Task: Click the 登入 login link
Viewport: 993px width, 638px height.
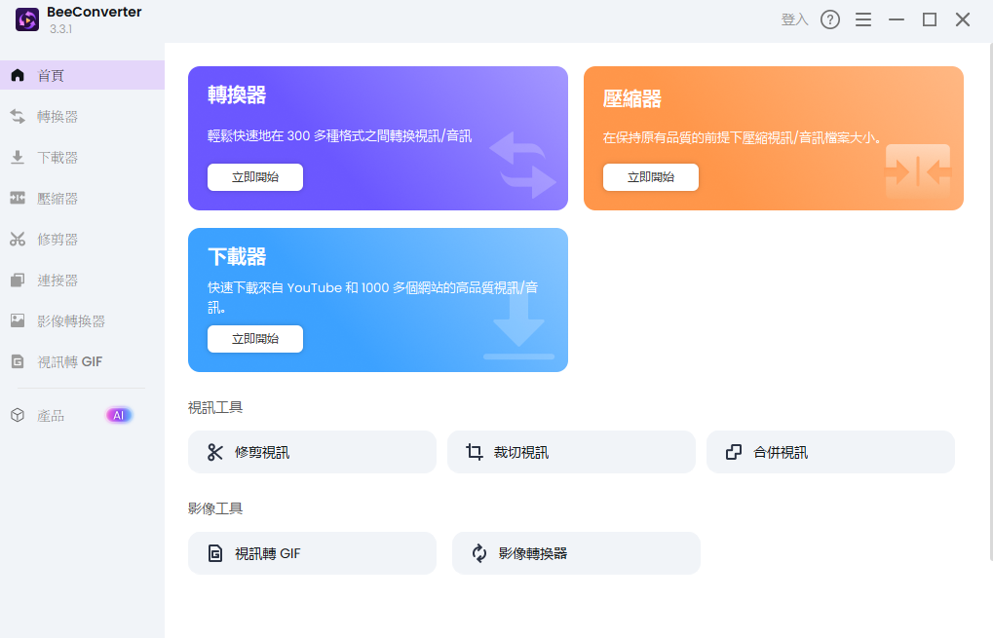Action: coord(794,19)
